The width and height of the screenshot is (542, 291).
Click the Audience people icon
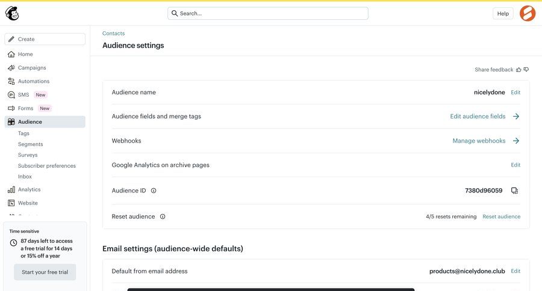click(11, 122)
